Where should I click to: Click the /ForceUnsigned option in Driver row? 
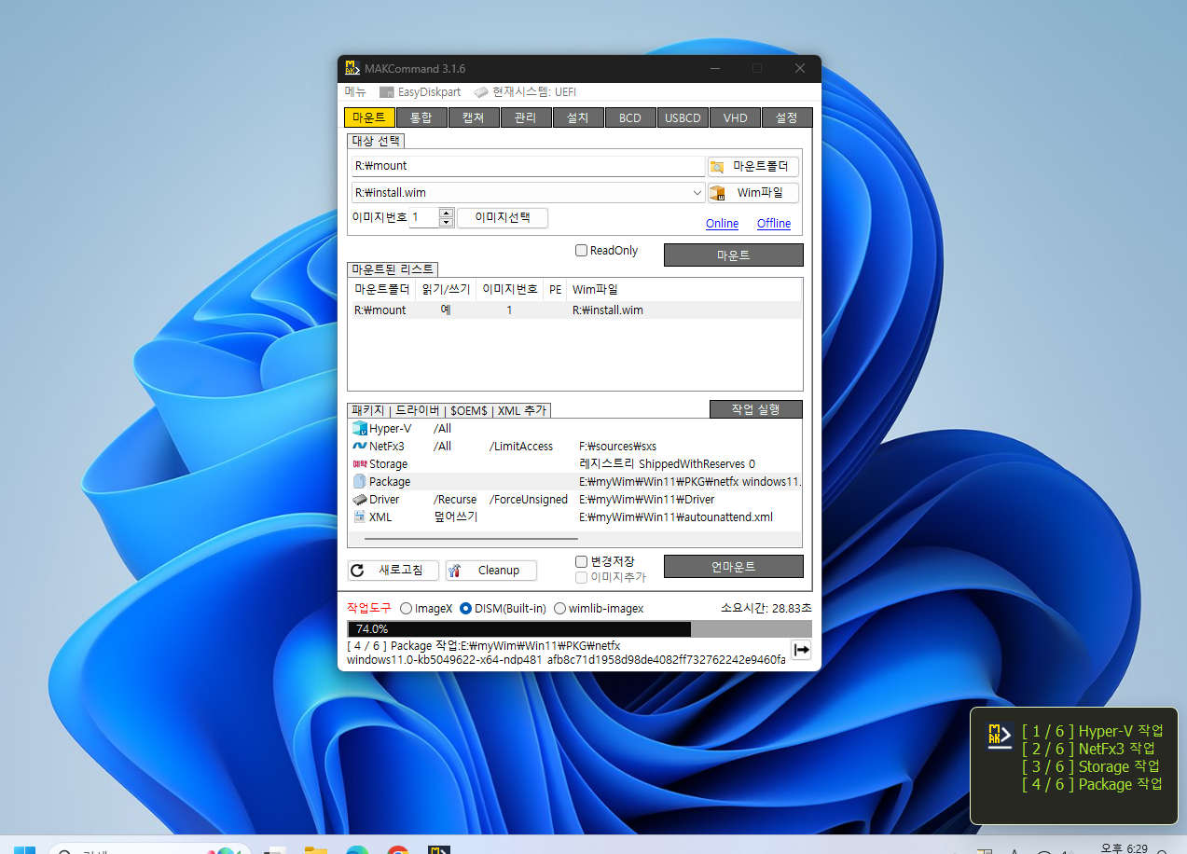tap(529, 500)
